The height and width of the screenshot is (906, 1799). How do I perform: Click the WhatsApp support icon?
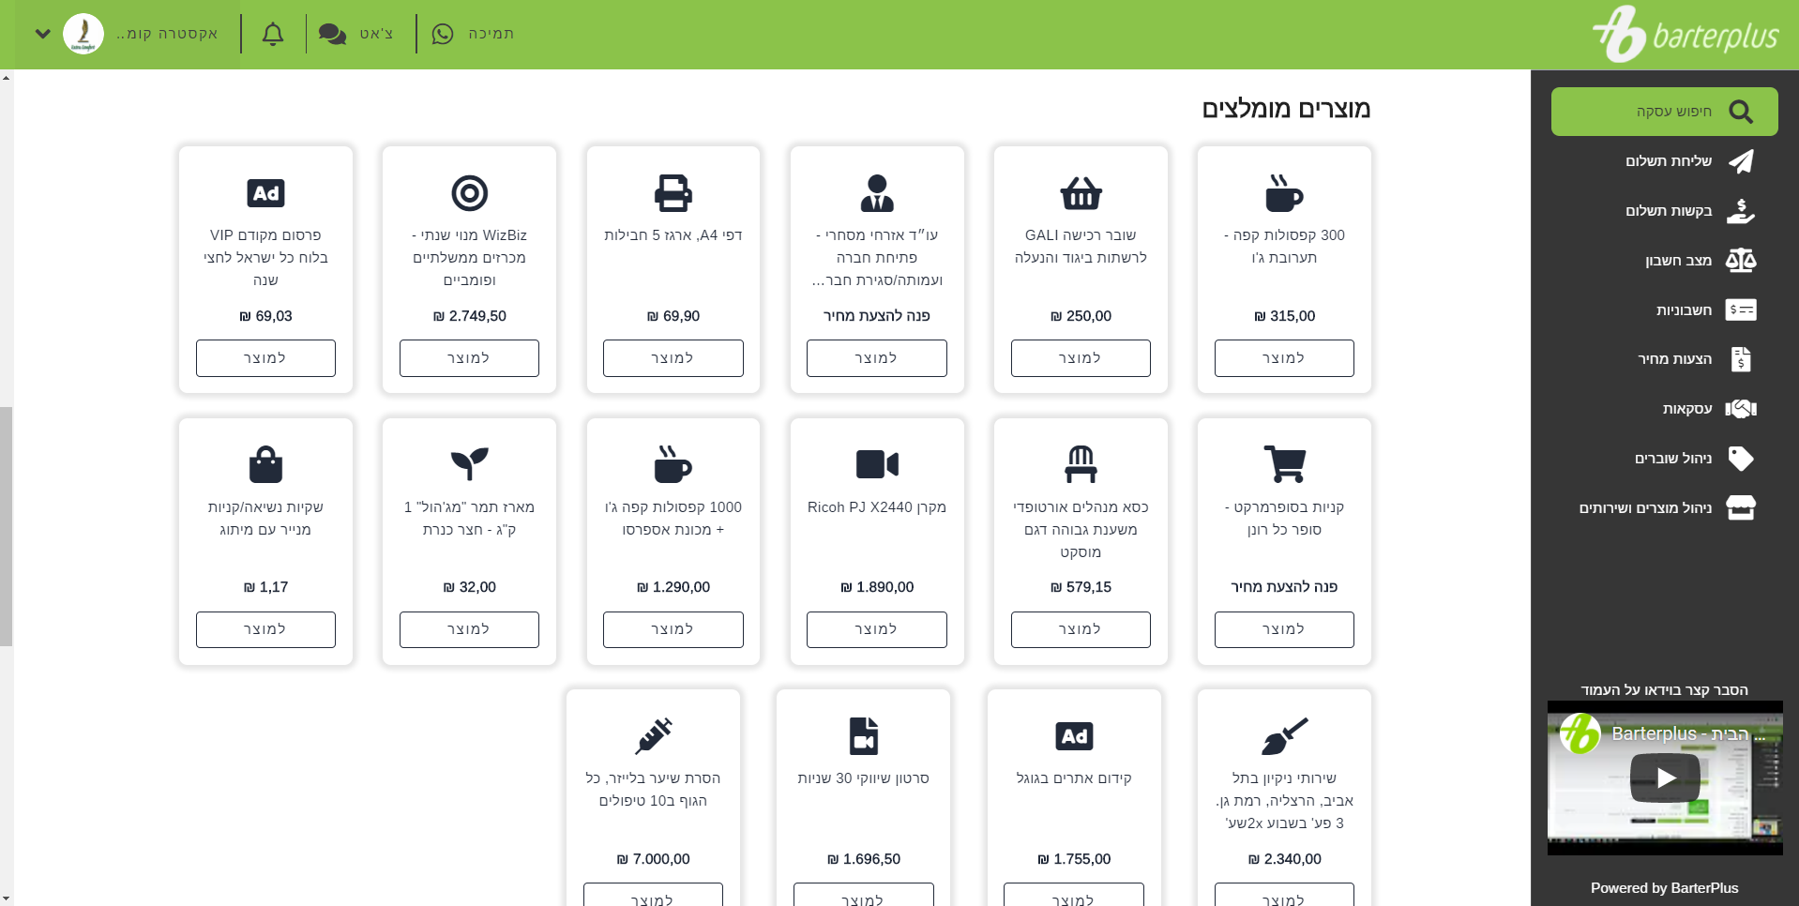443,35
